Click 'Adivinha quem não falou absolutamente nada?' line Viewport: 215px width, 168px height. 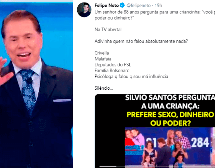[141, 41]
